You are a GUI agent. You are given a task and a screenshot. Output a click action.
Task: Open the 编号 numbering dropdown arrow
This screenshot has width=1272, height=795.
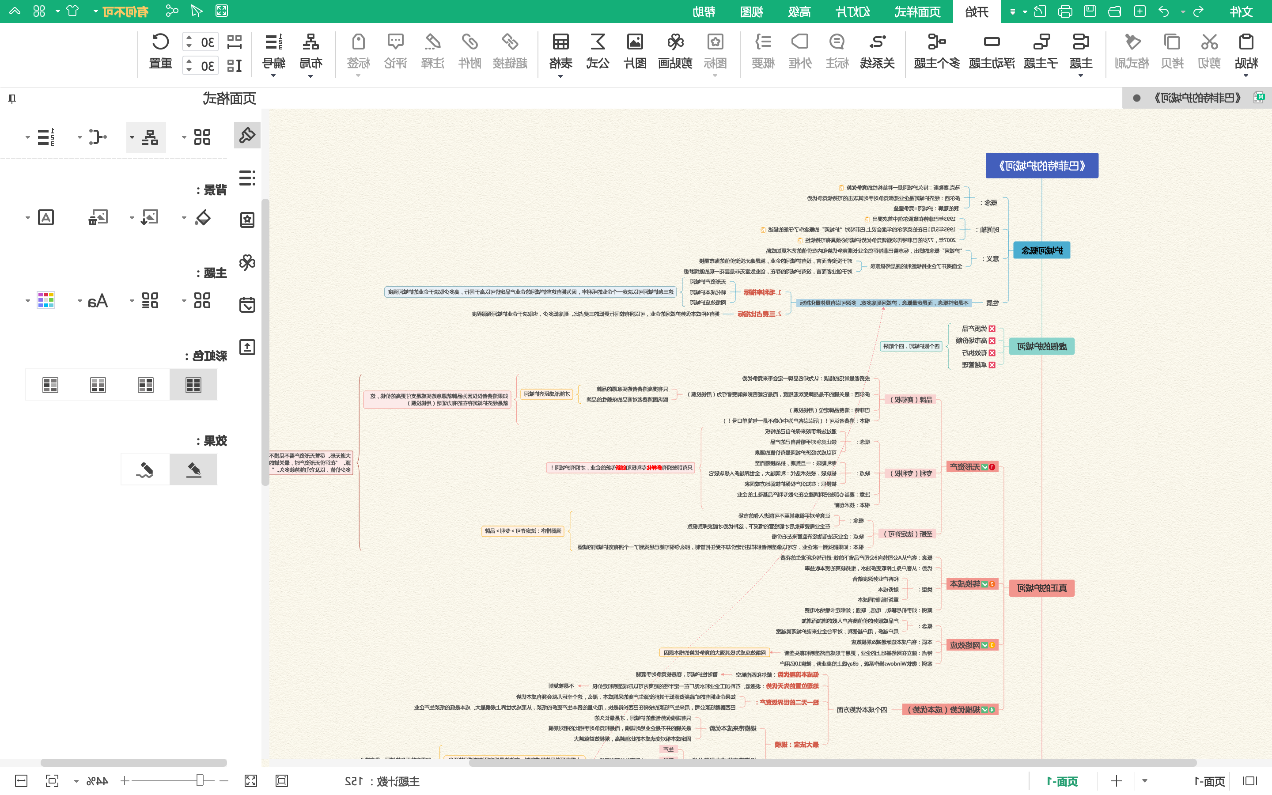(x=273, y=76)
